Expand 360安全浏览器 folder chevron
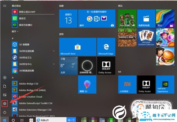The image size is (177, 122). (x=54, y=51)
